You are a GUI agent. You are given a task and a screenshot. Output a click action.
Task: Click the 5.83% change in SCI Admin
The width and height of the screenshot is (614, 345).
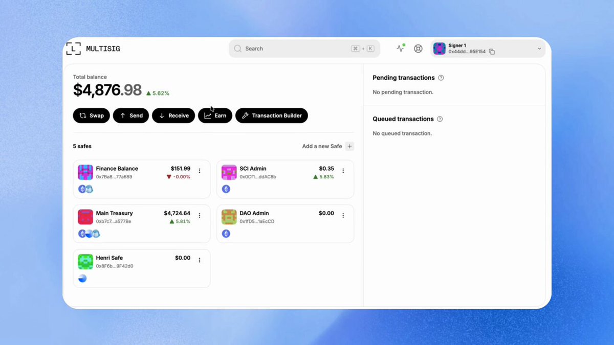click(324, 177)
